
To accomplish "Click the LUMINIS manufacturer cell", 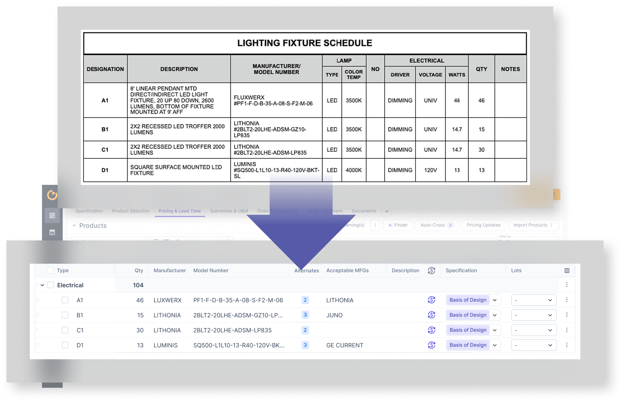I will pos(165,345).
